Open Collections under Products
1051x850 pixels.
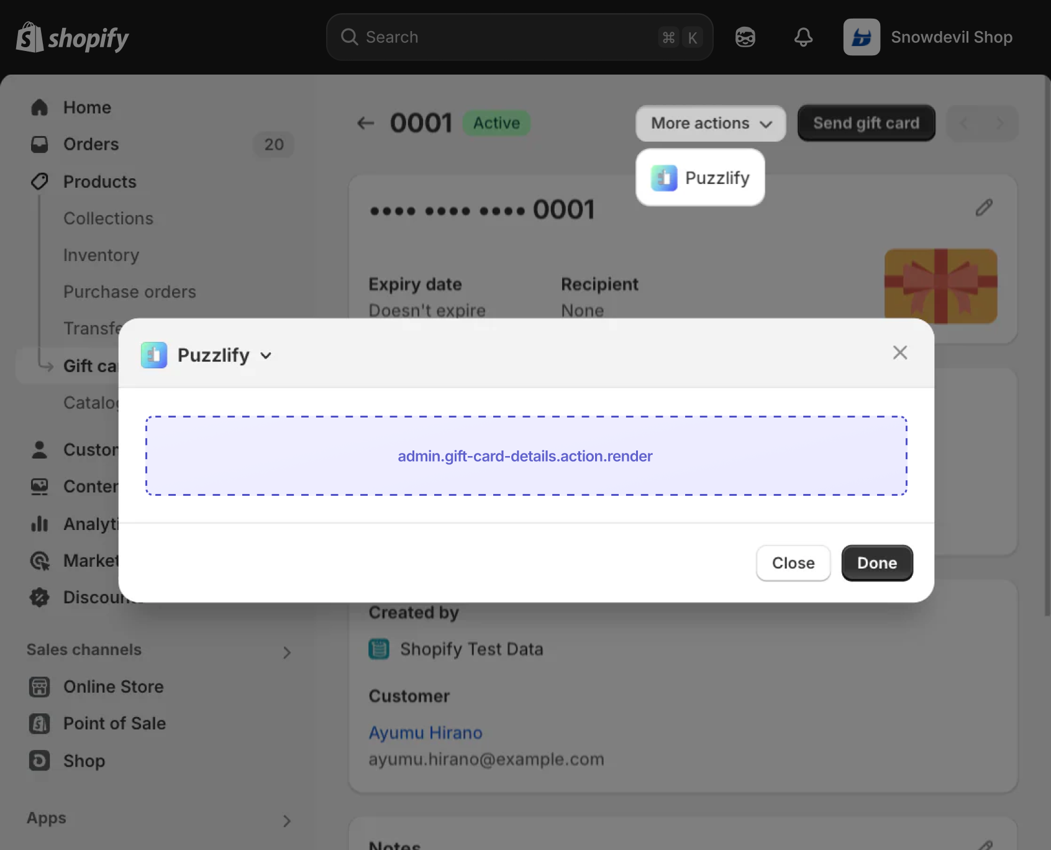point(108,219)
